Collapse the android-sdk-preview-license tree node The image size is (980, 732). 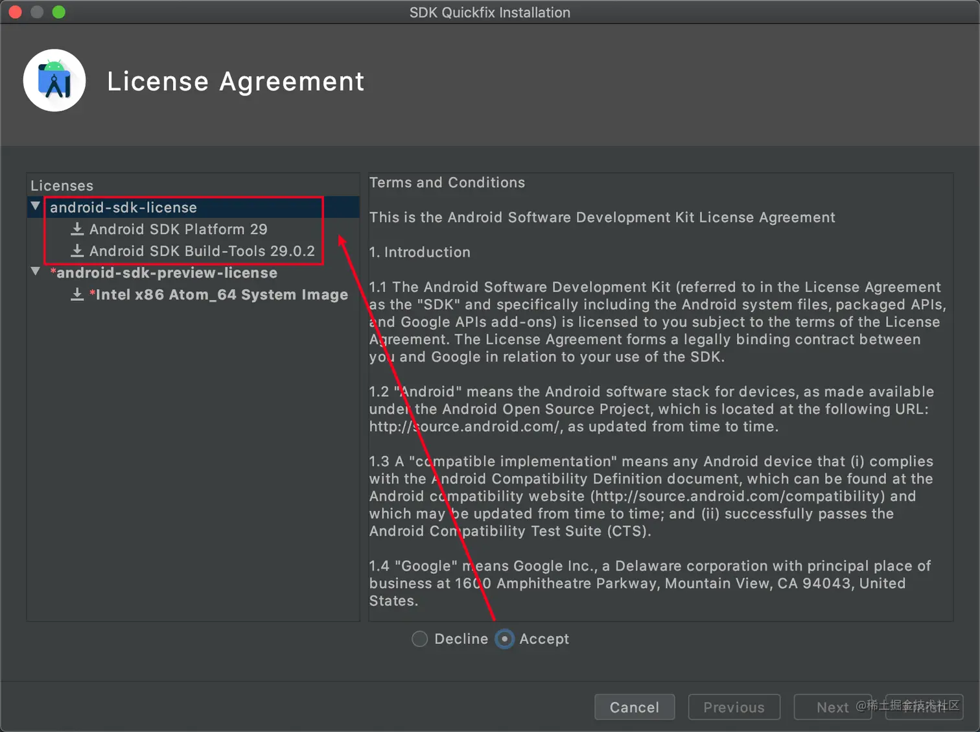click(x=36, y=272)
